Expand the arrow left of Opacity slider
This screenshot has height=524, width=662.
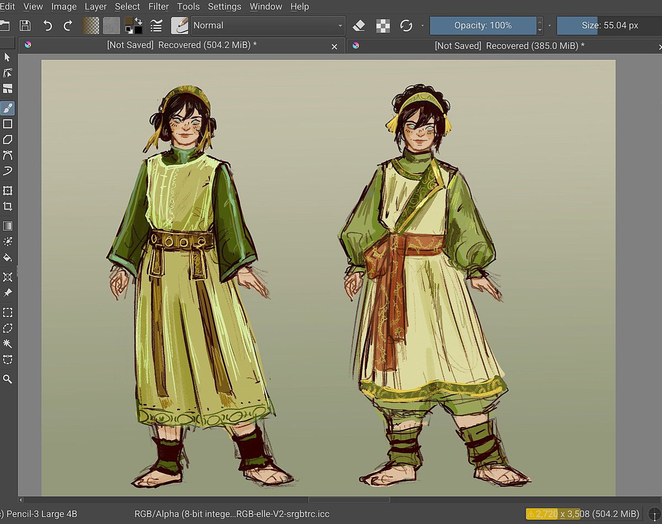point(423,25)
